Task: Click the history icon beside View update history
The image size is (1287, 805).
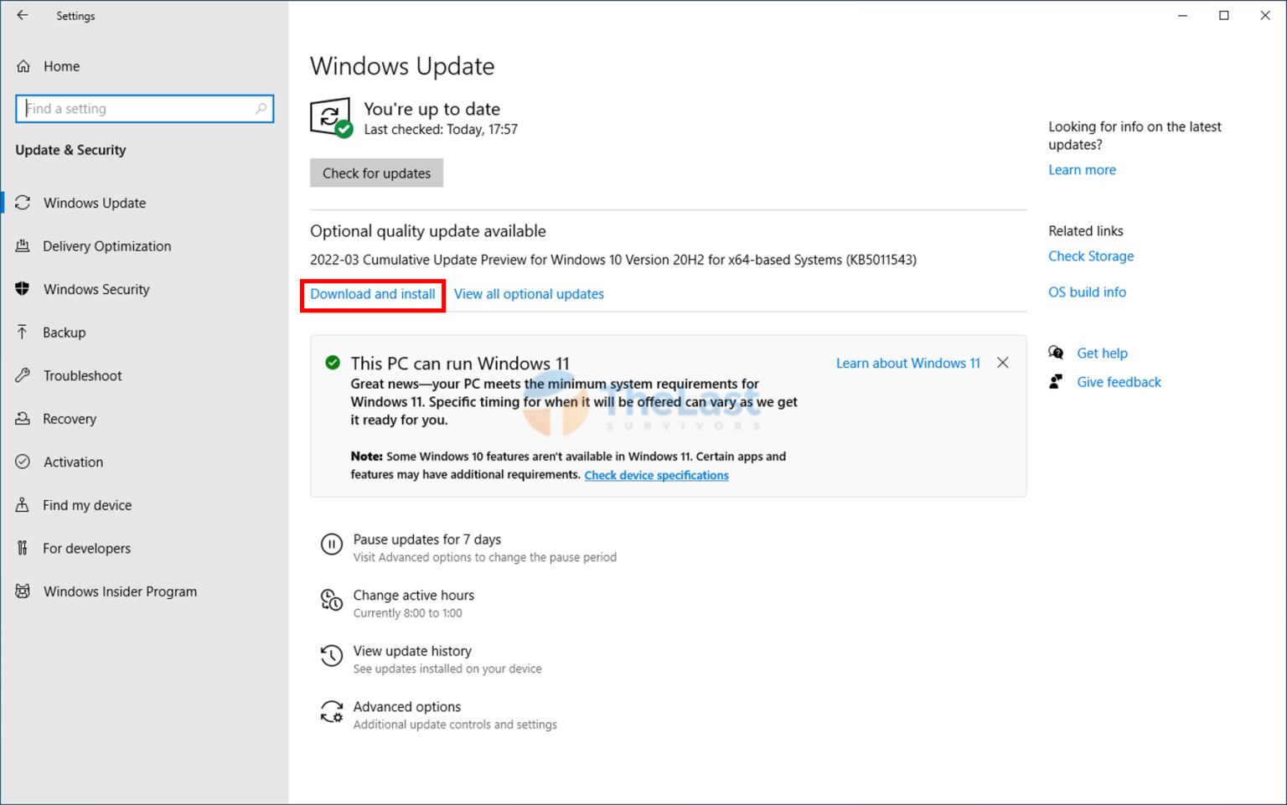Action: coord(332,656)
